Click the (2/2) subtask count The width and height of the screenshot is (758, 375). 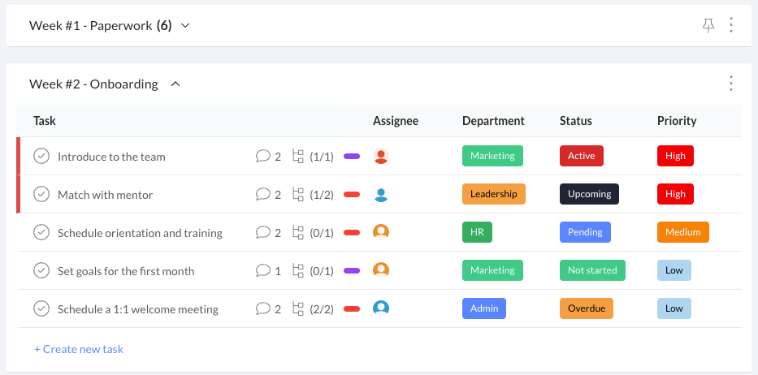(322, 309)
